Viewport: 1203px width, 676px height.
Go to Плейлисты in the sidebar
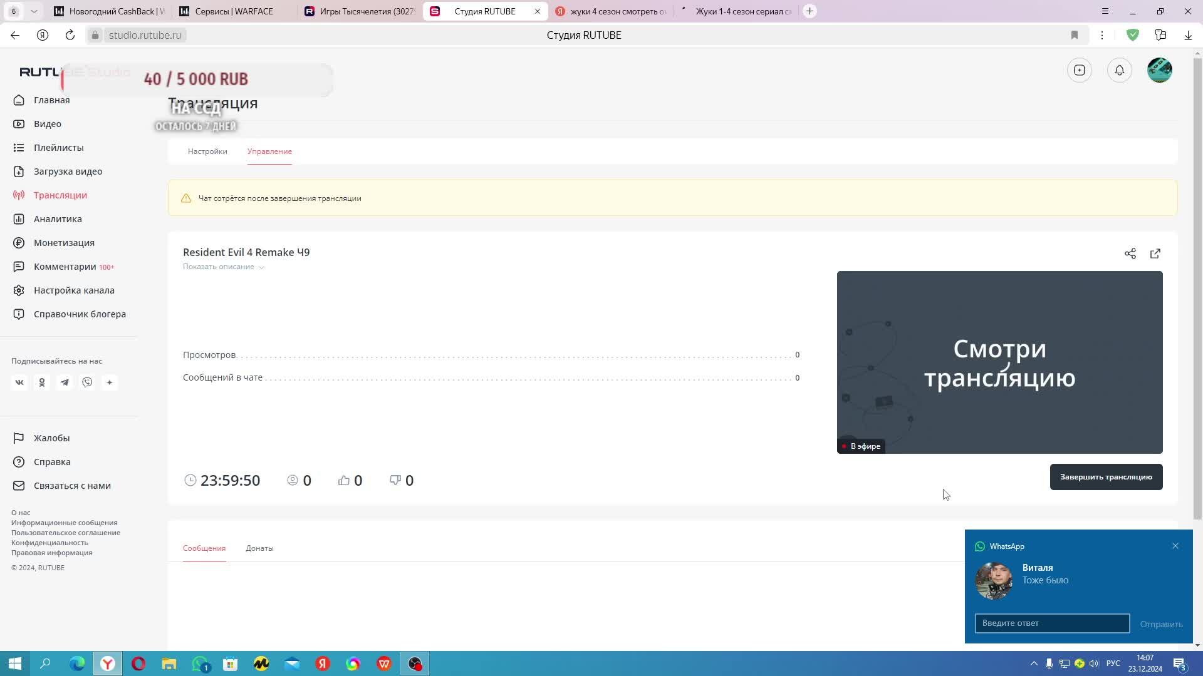48,148
